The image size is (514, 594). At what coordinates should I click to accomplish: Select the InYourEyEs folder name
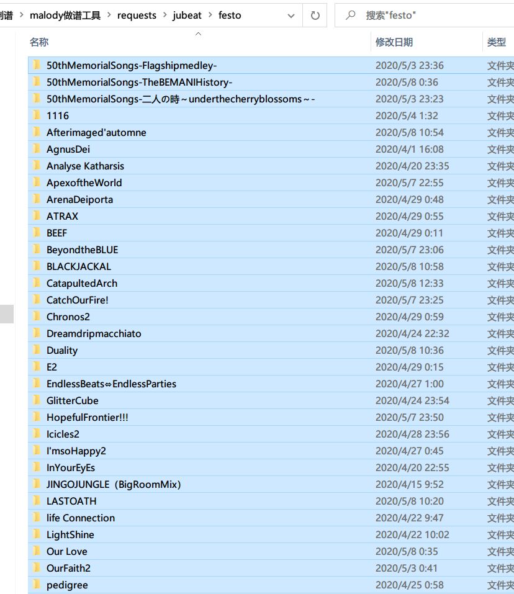[x=71, y=468]
